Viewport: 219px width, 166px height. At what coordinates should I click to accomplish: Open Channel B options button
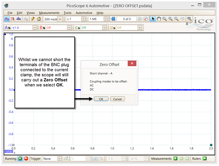(x=43, y=28)
